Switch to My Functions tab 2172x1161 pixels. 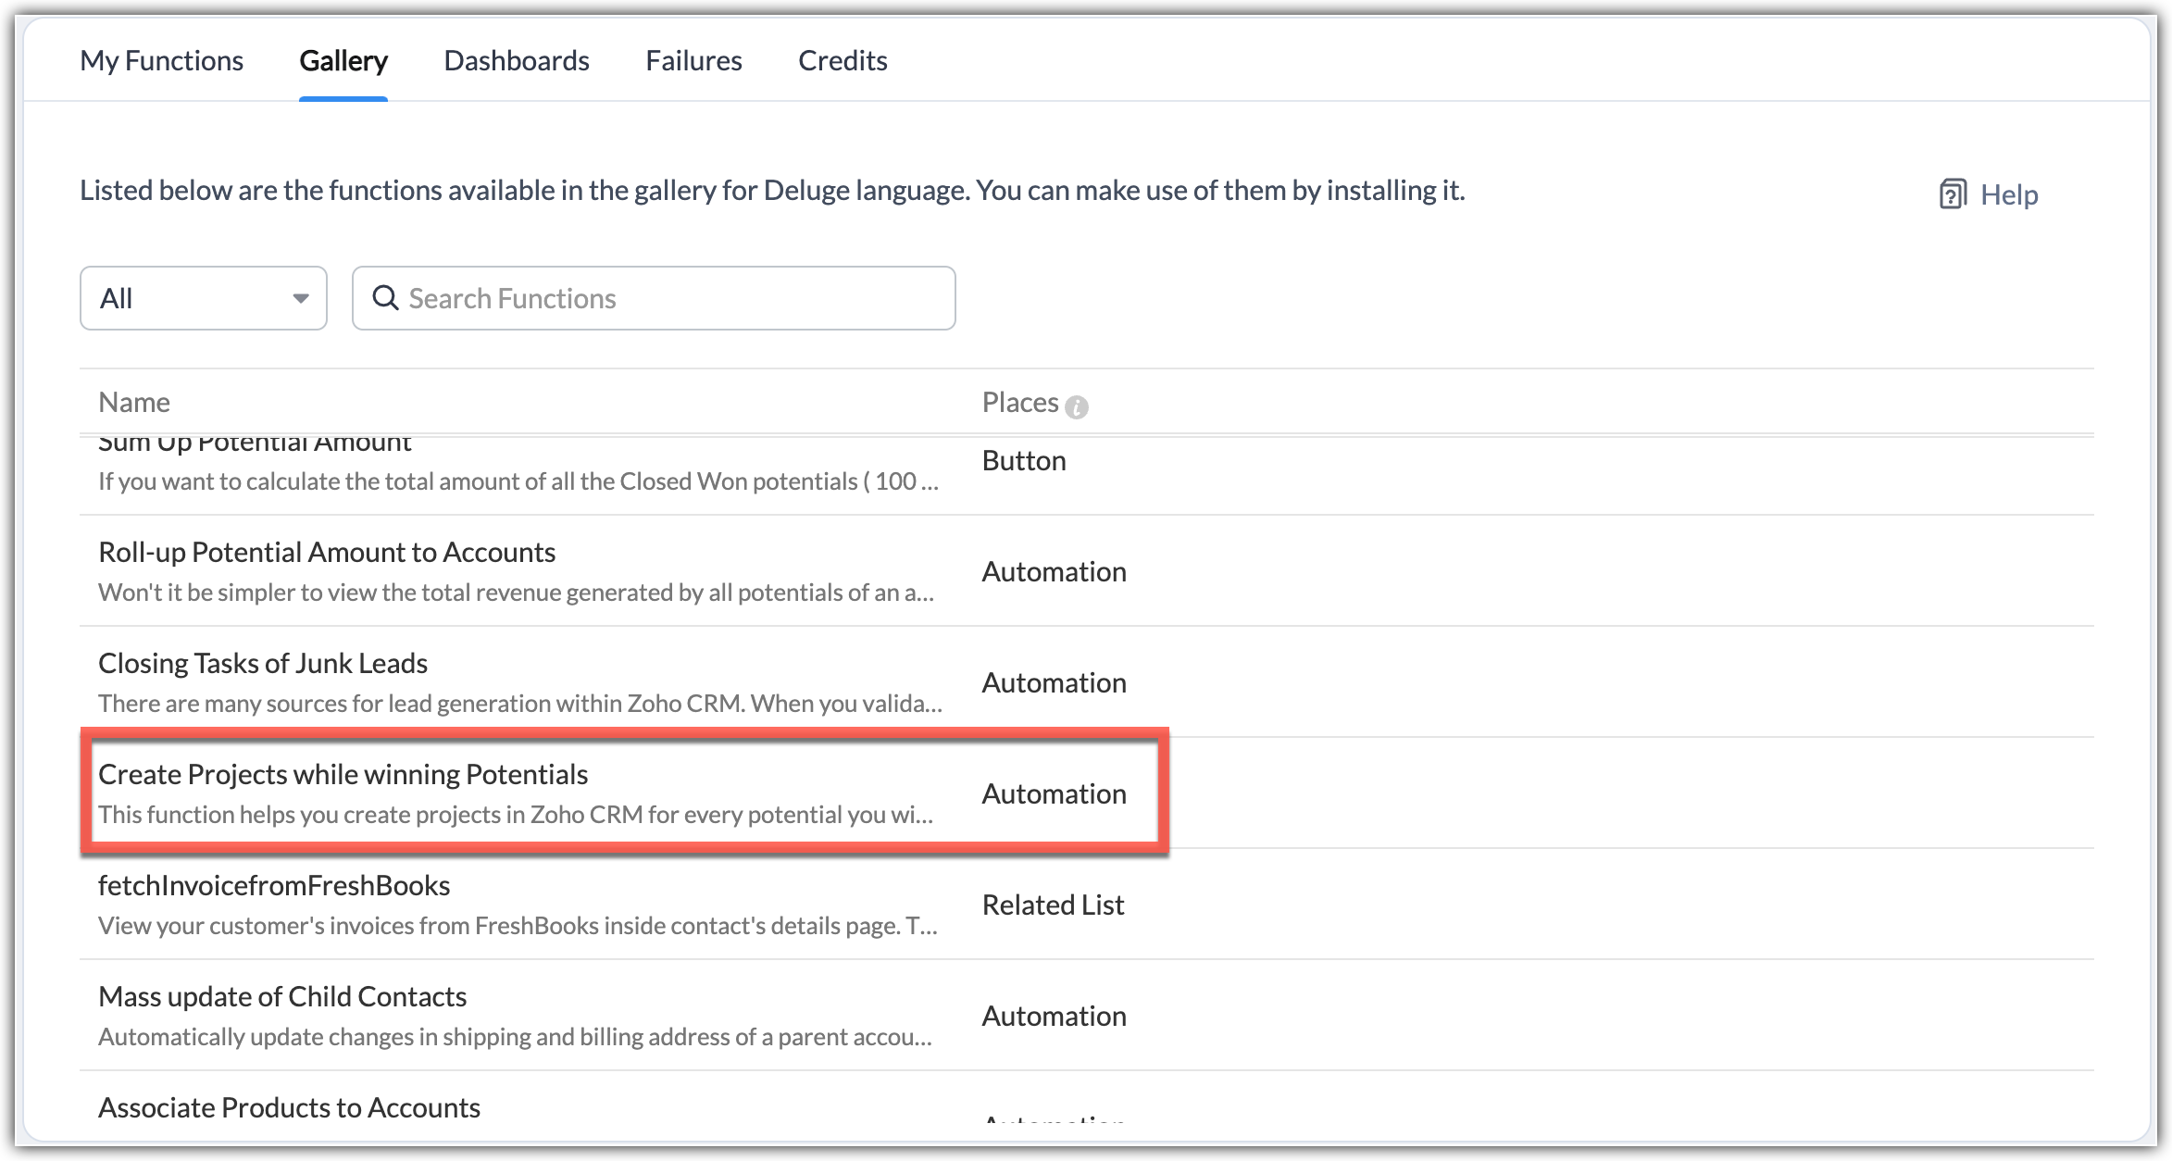(x=161, y=61)
